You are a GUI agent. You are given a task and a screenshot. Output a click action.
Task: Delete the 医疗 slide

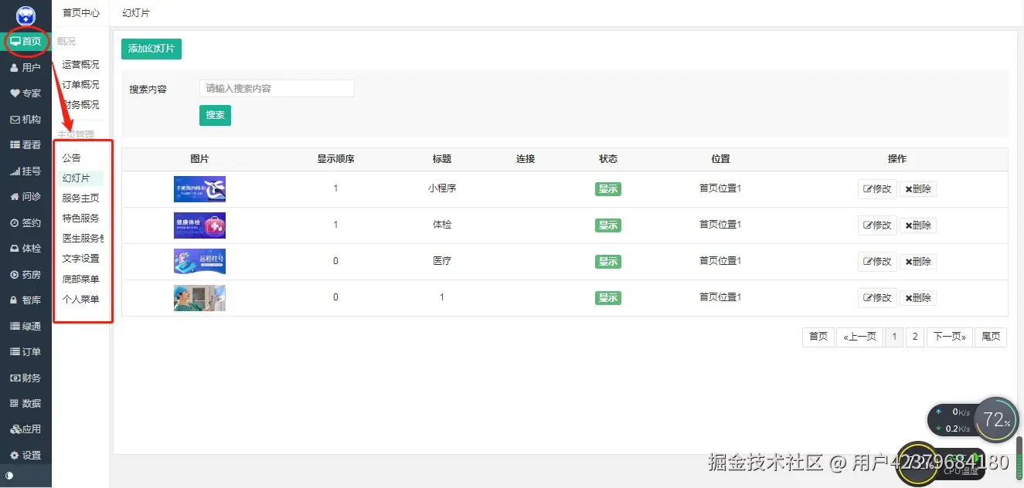coord(918,262)
